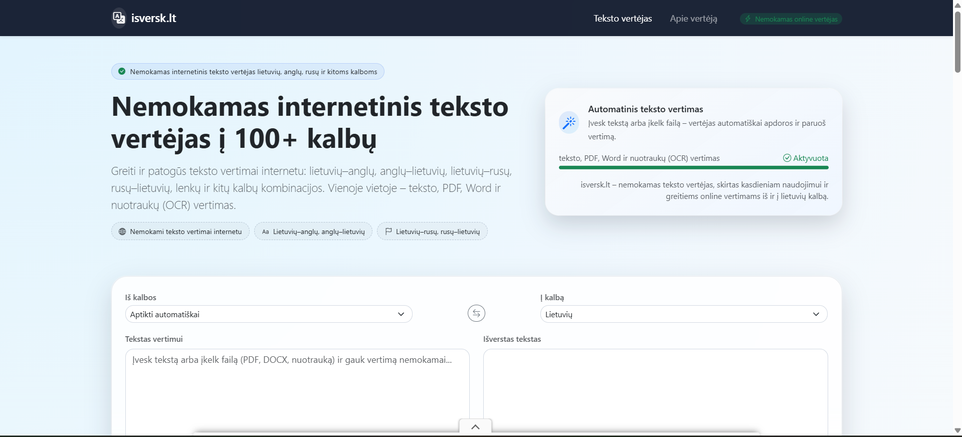
Task: Click the magic wand icon in card
Action: [569, 122]
